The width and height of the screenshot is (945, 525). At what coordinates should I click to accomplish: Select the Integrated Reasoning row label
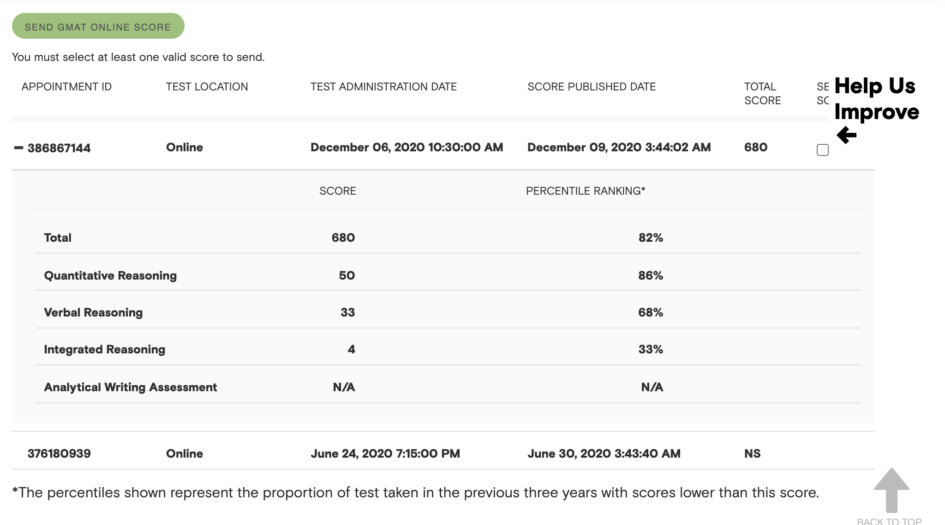click(104, 349)
